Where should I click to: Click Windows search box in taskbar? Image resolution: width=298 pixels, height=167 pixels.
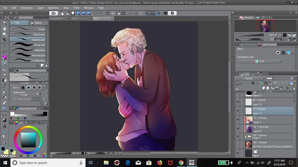click(48, 163)
